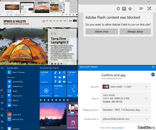The height and width of the screenshot is (130, 156).
Task: Expand Email receipt to johnsmith@outlook.com dropdown
Action: coord(126,119)
